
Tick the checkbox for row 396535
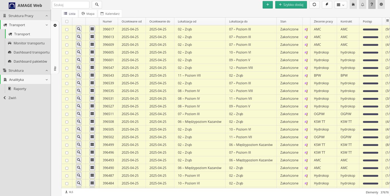(67, 91)
